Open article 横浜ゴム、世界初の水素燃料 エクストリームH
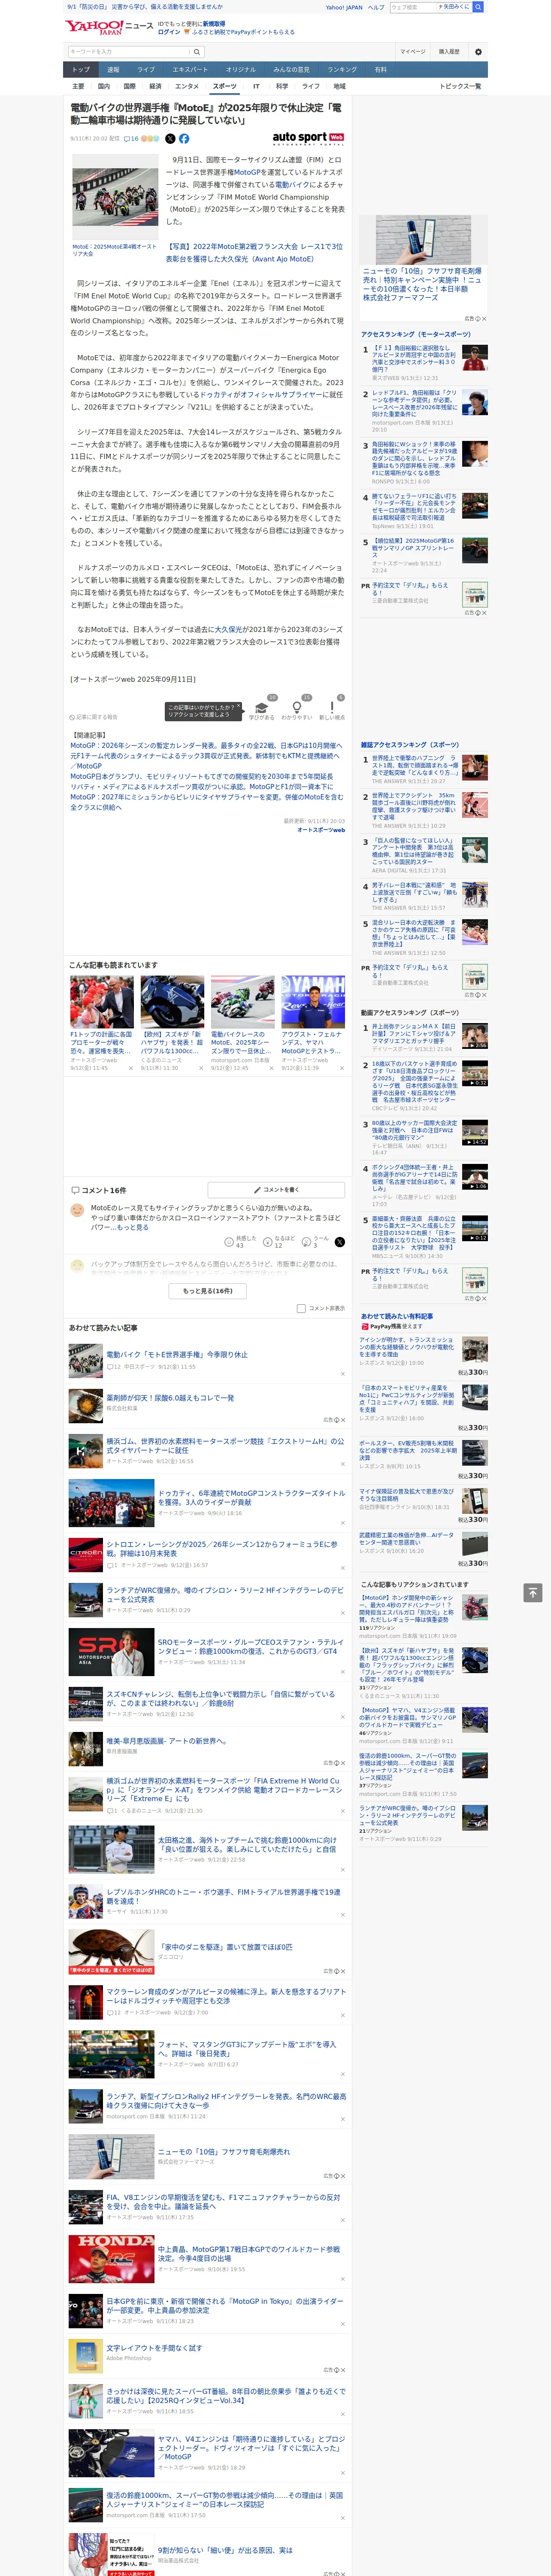Viewport: 551px width, 2576px height. (x=225, y=1445)
